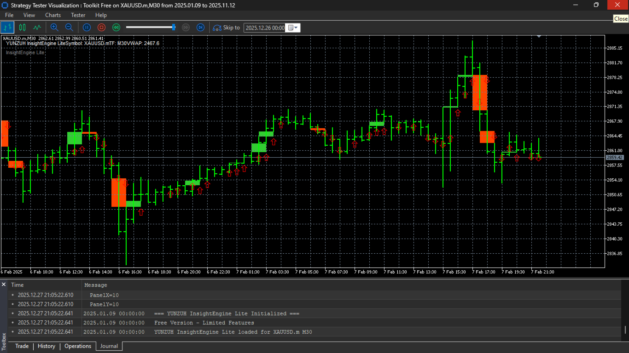Screen dimensions: 629x353
Task: Click the VWAP: 2467.6 indicator text
Action: 144,43
